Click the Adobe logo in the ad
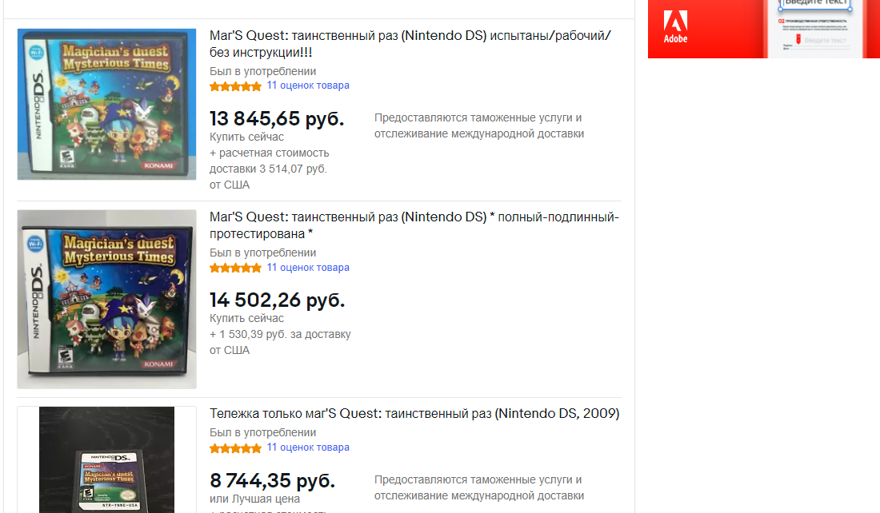Screen dimensions: 880x513 (x=675, y=27)
